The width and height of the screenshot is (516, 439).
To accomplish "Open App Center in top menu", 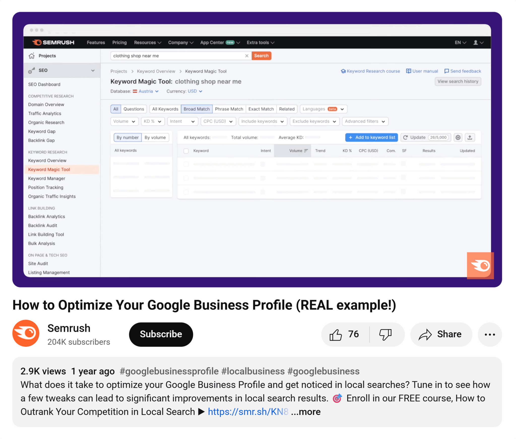I will point(220,43).
